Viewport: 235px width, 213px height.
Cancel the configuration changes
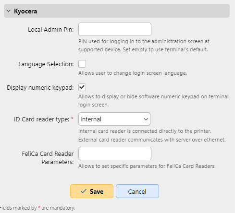tap(137, 191)
